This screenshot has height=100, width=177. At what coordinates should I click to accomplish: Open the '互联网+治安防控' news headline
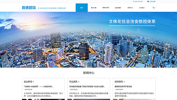point(39,87)
